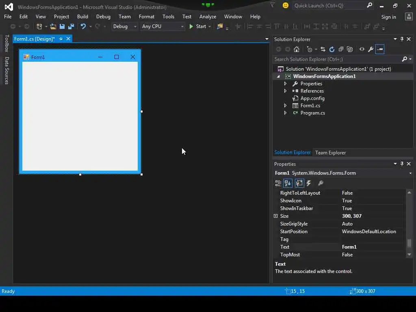Open the Debug menu
The image size is (416, 312).
coord(103,16)
